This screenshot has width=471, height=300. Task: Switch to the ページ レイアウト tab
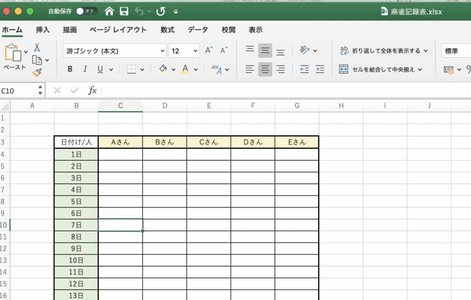point(118,30)
